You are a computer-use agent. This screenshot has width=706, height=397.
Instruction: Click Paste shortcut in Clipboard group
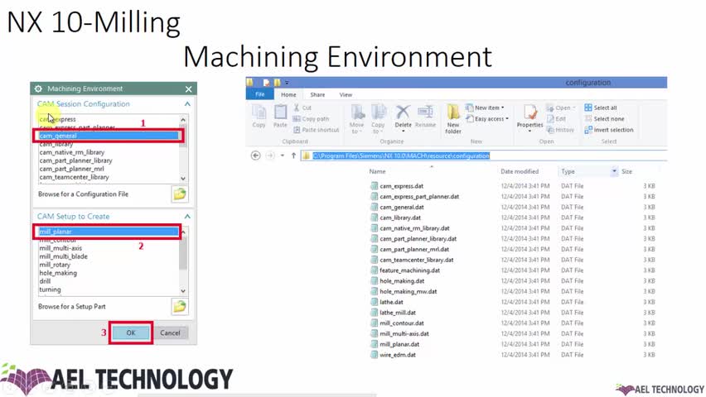(316, 130)
